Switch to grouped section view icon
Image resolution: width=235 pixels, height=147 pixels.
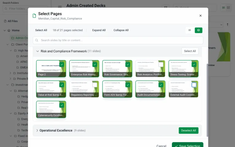(x=198, y=30)
